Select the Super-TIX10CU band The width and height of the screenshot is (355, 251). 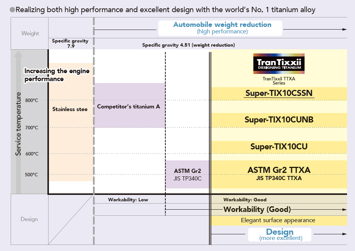(279, 146)
